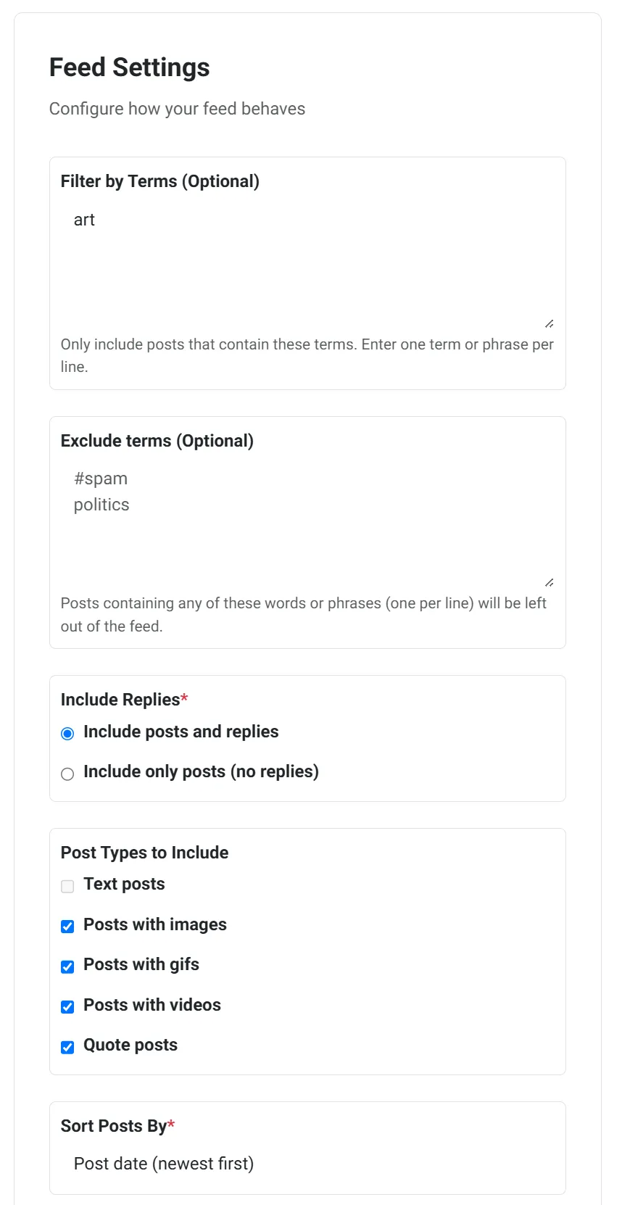Click the Include only posts label text

tap(201, 771)
